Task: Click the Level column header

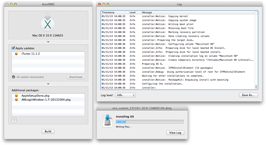Action: pyautogui.click(x=135, y=12)
